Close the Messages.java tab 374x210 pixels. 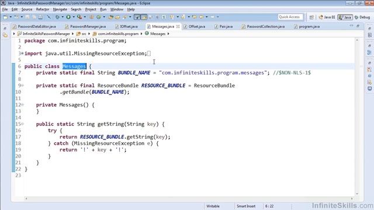coord(178,26)
